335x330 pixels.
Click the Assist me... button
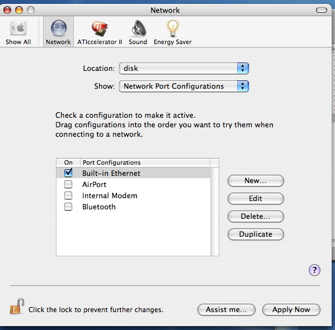pyautogui.click(x=227, y=309)
